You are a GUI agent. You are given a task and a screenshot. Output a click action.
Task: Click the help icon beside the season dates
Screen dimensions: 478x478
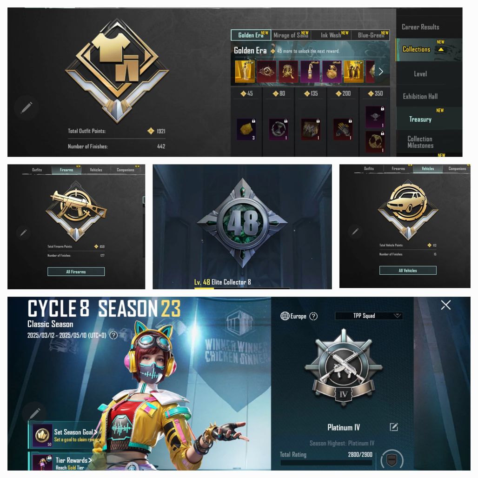tap(113, 335)
